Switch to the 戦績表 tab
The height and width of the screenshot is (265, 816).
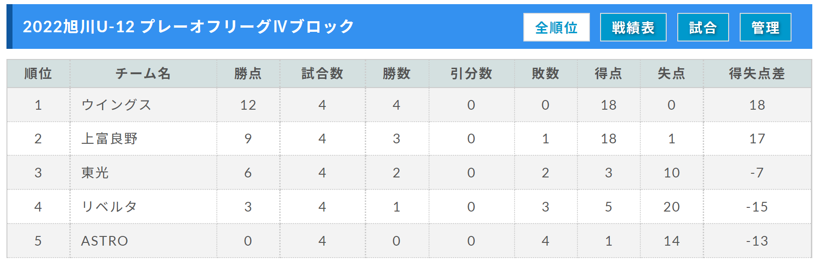[633, 27]
